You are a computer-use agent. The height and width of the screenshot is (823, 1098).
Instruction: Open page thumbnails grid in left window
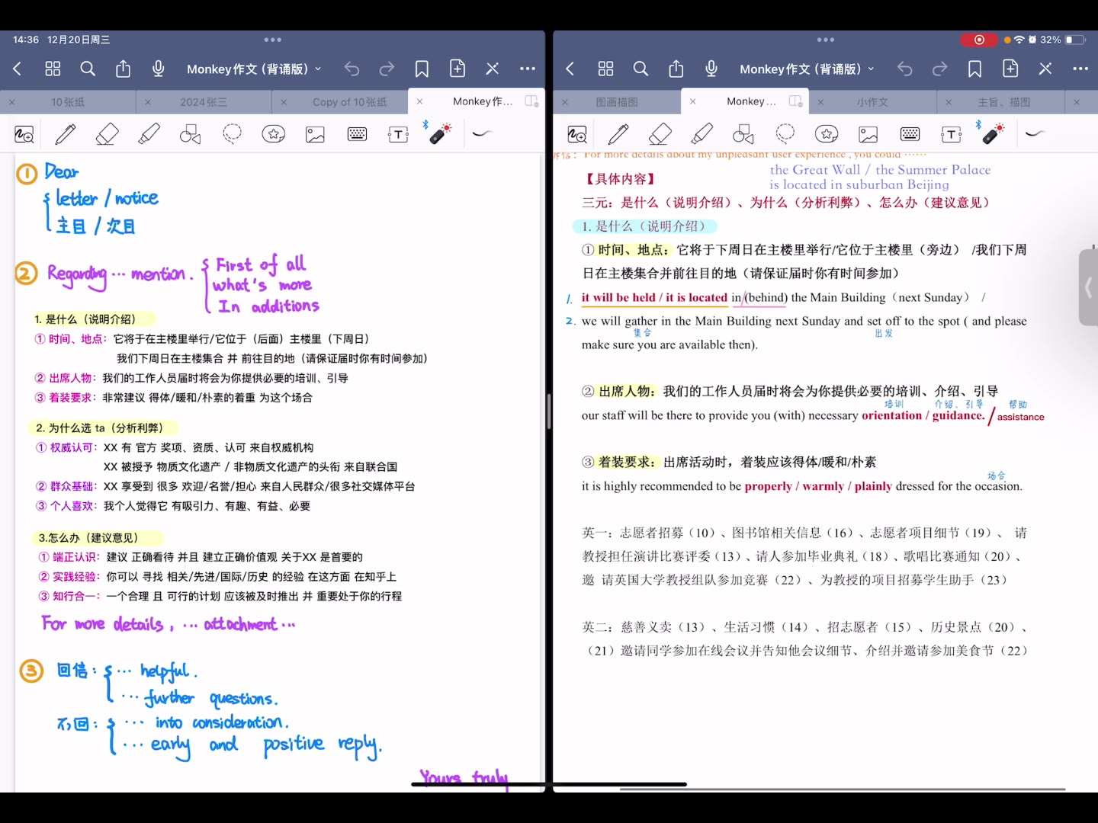(x=53, y=69)
